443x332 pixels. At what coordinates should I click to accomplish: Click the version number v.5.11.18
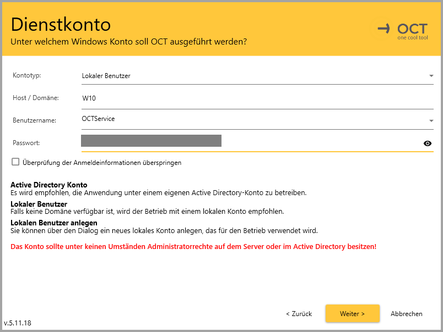(18, 323)
